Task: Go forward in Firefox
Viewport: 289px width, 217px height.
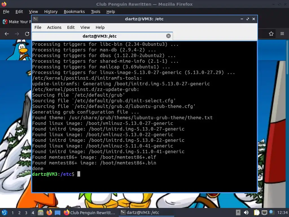Action: click(x=17, y=34)
